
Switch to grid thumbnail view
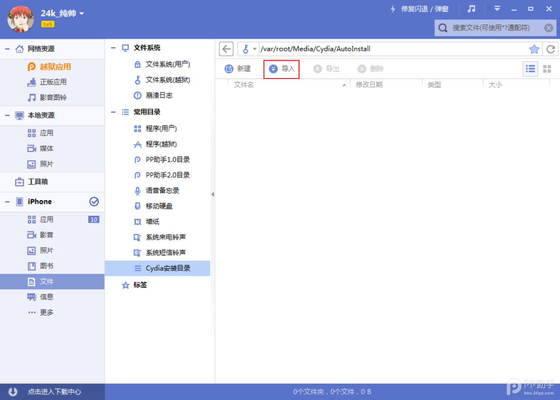[547, 69]
